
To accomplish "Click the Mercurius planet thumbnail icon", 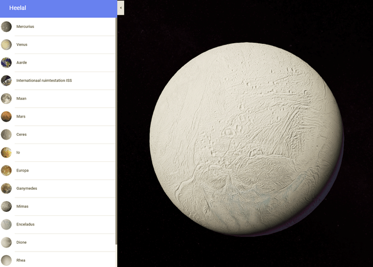I will (6, 27).
